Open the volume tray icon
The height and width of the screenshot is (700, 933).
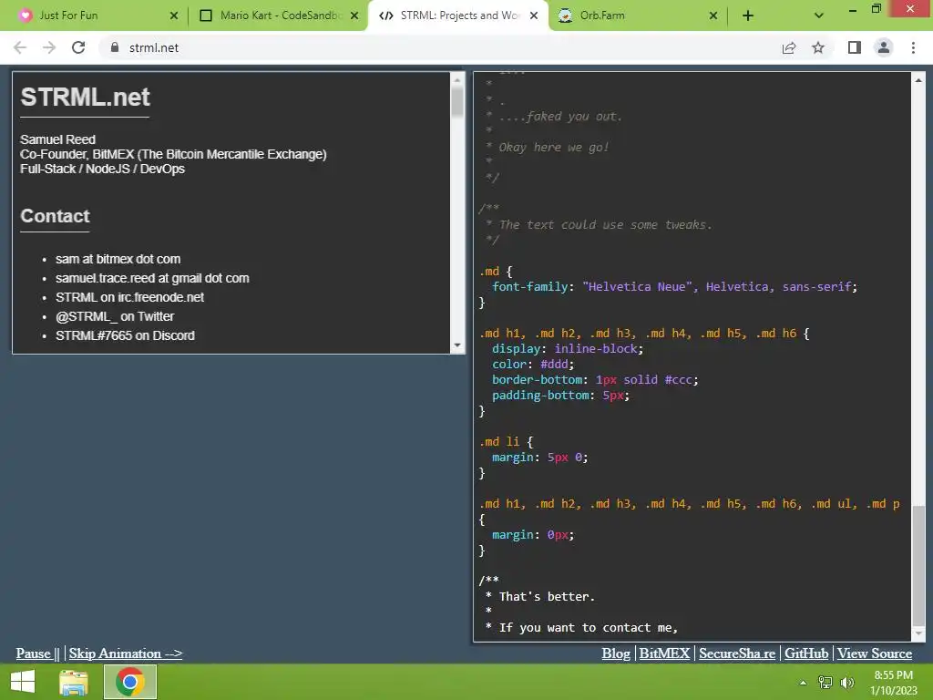click(846, 683)
